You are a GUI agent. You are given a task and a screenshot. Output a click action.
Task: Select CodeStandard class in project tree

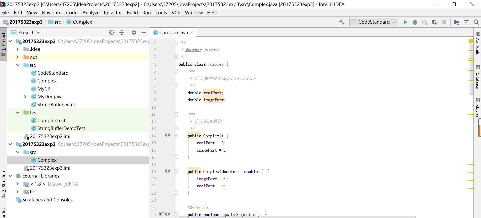tap(50, 73)
